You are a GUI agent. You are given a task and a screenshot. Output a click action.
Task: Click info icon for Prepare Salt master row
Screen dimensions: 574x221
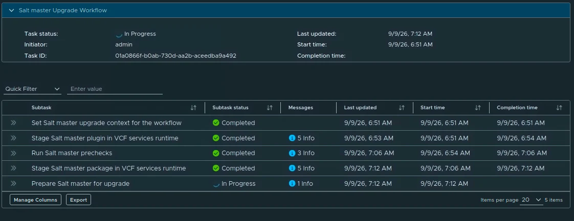point(292,183)
